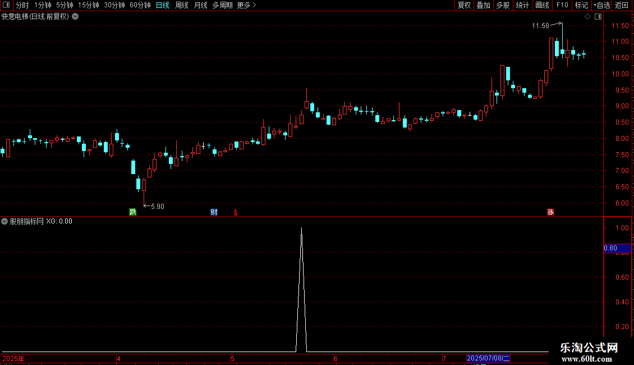Click the 标记 mark button
The height and width of the screenshot is (365, 634).
(581, 5)
